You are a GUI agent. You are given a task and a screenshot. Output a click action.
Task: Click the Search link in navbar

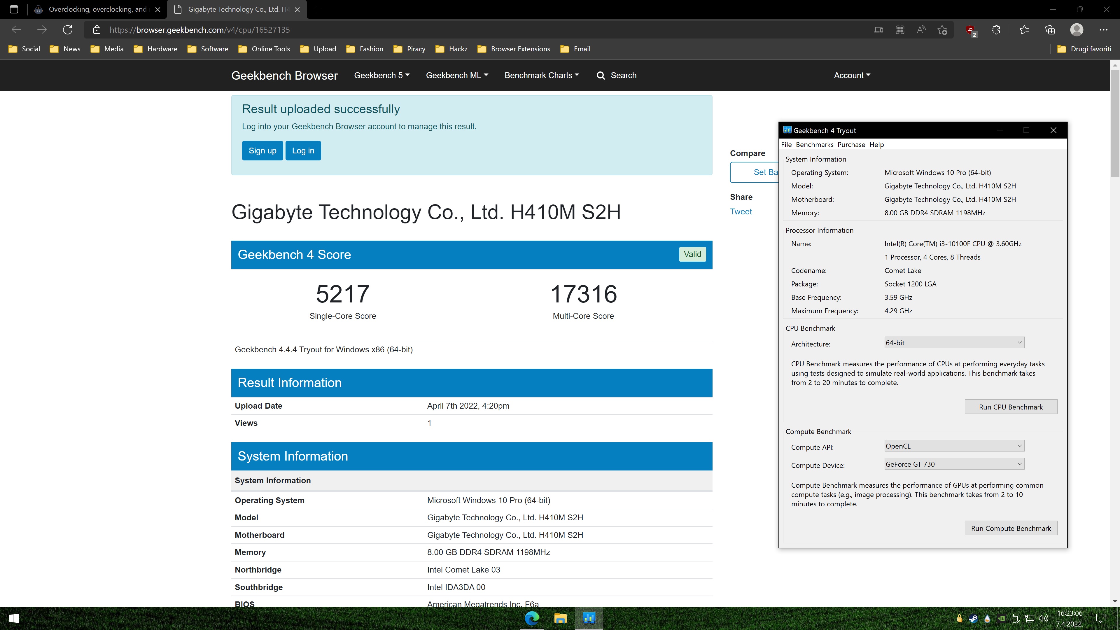tap(617, 75)
